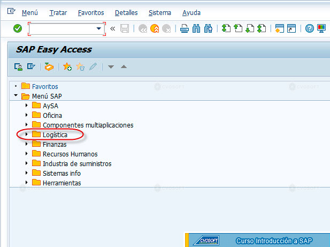The height and width of the screenshot is (247, 330).
Task: Click the Change Favorites pencil icon
Action: (x=93, y=67)
